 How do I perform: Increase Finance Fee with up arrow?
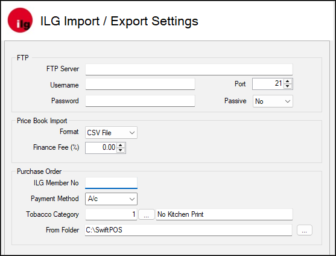(x=121, y=145)
